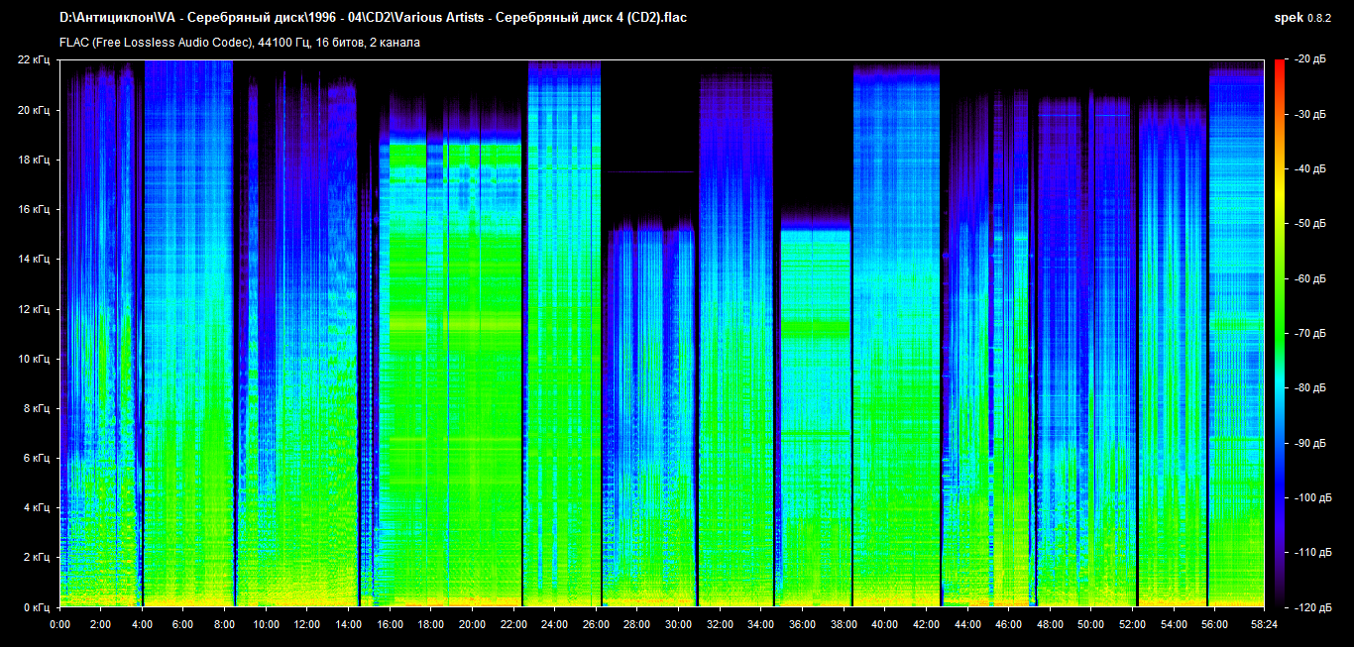The image size is (1354, 647).
Task: Click the spek 0.8.2 version label
Action: 1303,18
